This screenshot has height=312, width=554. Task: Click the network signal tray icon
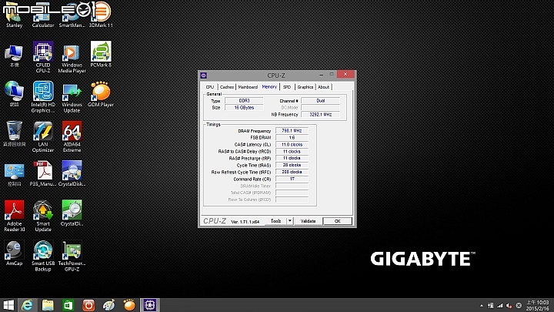click(x=500, y=306)
